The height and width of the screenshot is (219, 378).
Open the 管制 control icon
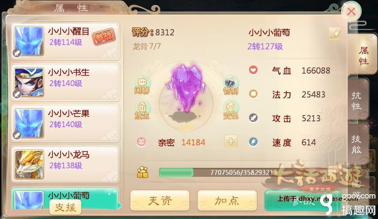[x=231, y=85]
